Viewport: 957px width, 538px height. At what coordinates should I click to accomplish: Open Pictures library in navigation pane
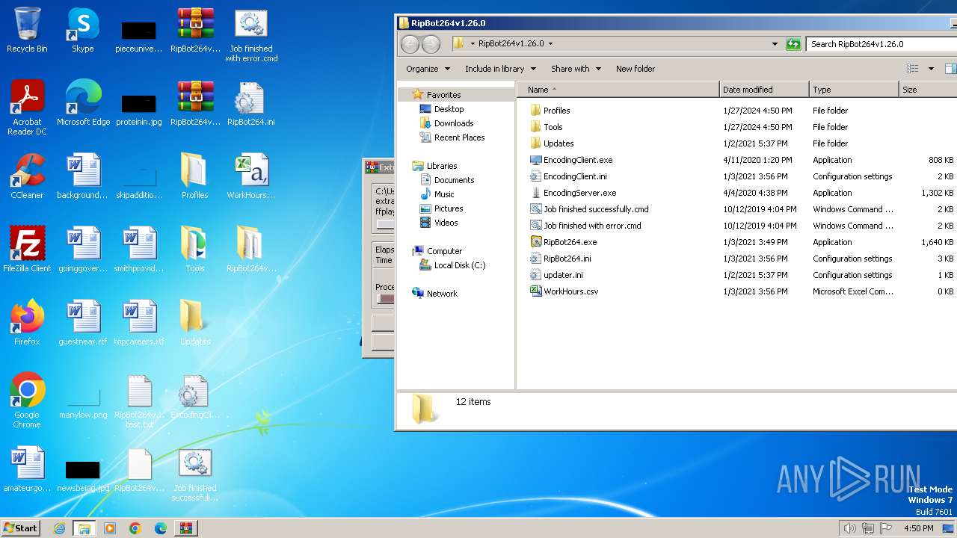pos(449,208)
